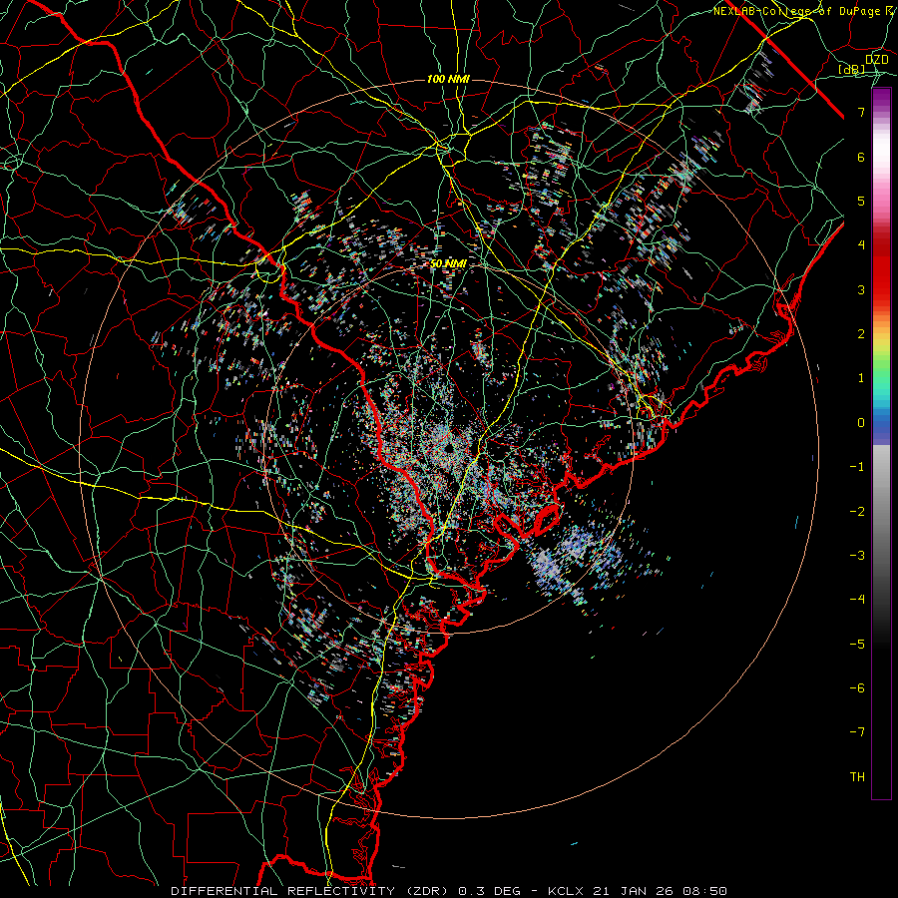
Task: Click the '08:50' timestamp
Action: [707, 891]
